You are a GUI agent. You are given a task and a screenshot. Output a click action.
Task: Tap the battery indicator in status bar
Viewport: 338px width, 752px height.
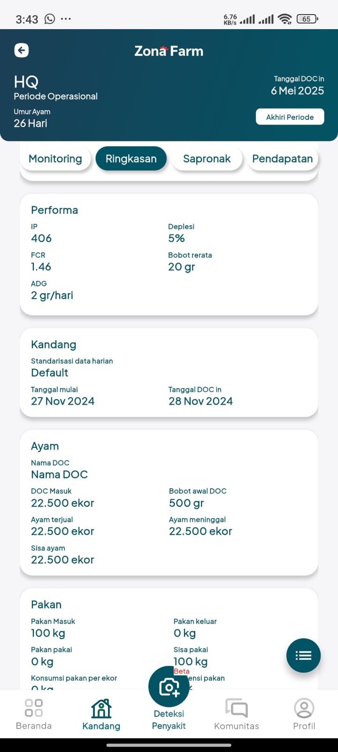pyautogui.click(x=307, y=19)
